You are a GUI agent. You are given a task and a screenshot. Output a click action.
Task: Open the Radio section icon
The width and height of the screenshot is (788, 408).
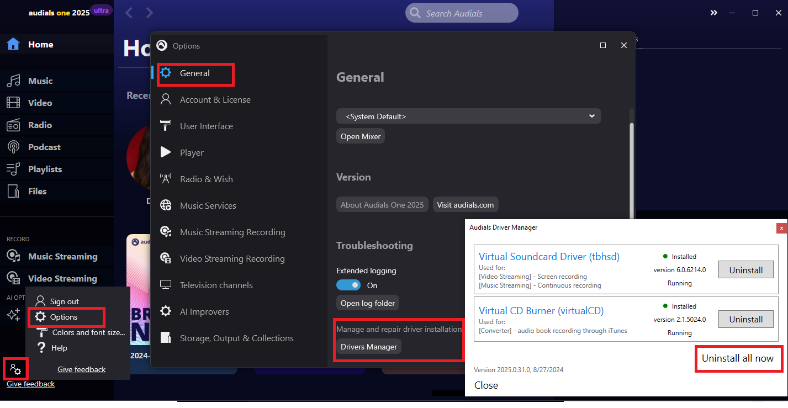click(x=13, y=125)
